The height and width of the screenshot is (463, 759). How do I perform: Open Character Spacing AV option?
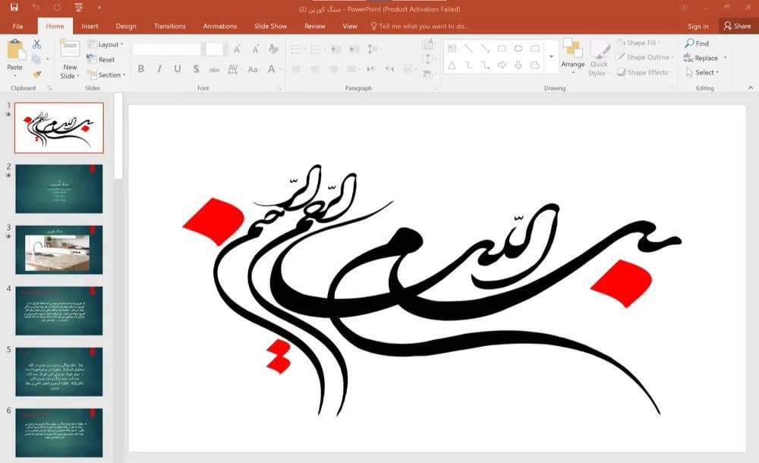[x=233, y=69]
